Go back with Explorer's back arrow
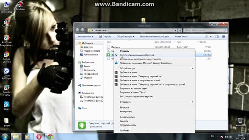Screen dimensions: 249x140 click(x=77, y=30)
